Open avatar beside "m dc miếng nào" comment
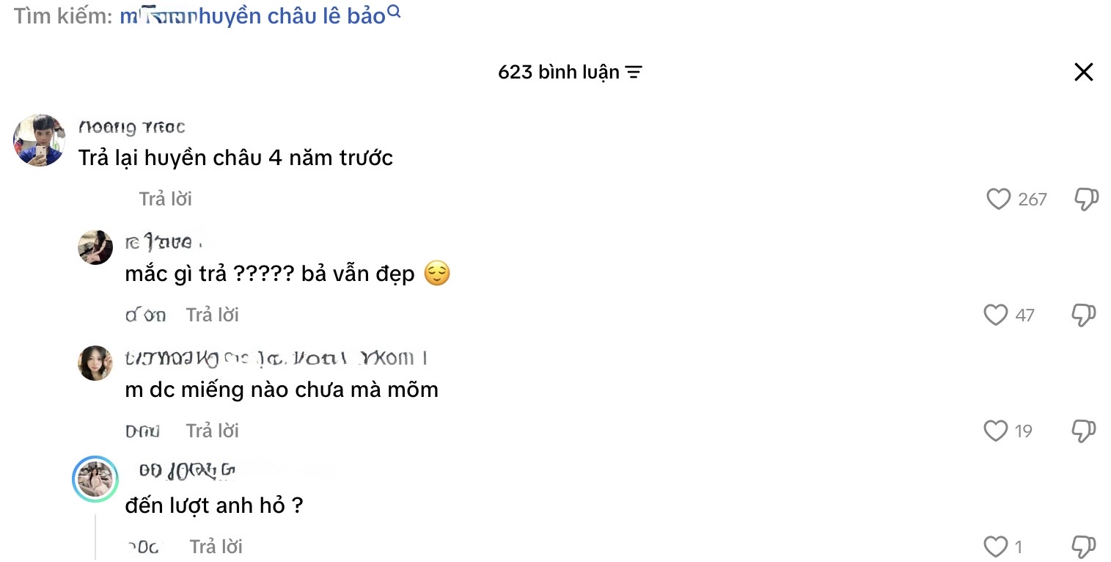This screenshot has width=1111, height=562. click(95, 363)
